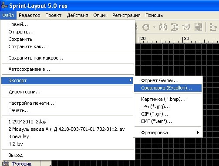Click the rotate toolbar icon
The image size is (219, 166).
[146, 27]
